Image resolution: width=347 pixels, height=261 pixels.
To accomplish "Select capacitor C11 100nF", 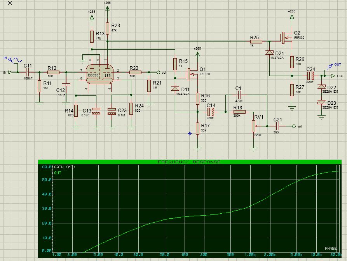I will pyautogui.click(x=28, y=72).
